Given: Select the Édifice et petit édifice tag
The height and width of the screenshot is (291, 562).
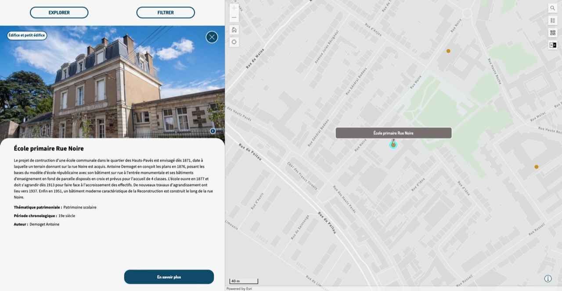Looking at the screenshot, I should [x=27, y=35].
